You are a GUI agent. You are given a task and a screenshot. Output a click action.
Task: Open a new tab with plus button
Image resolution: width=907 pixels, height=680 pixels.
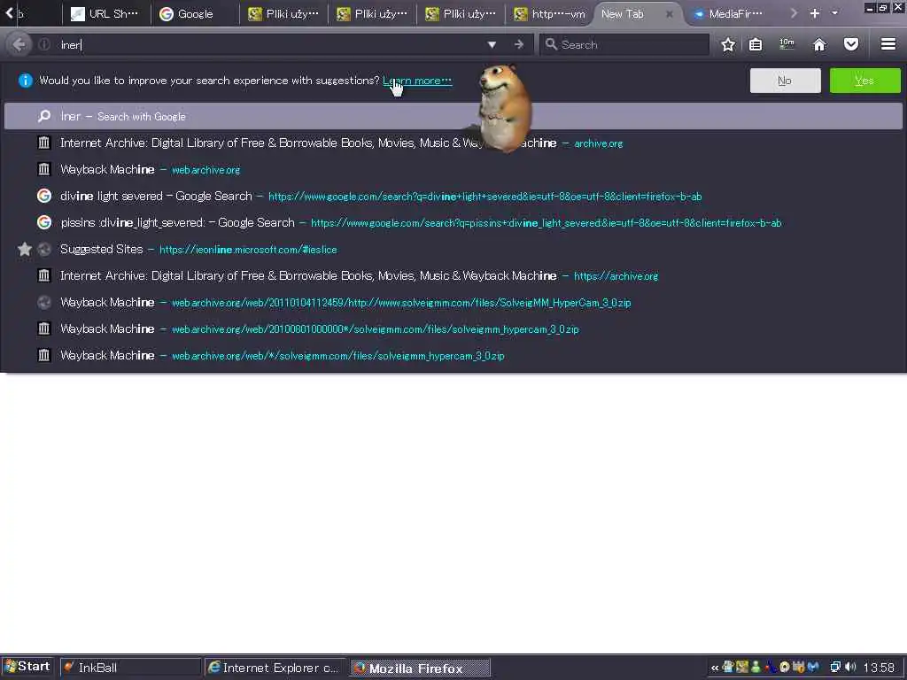pos(815,13)
